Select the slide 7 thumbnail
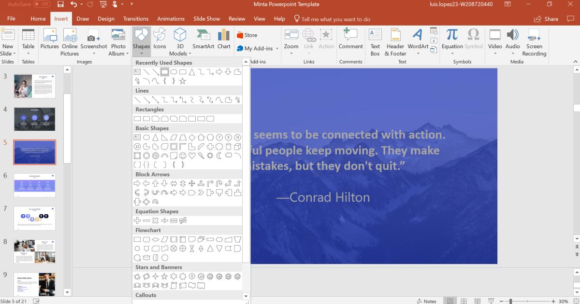The height and width of the screenshot is (304, 580). click(x=34, y=218)
